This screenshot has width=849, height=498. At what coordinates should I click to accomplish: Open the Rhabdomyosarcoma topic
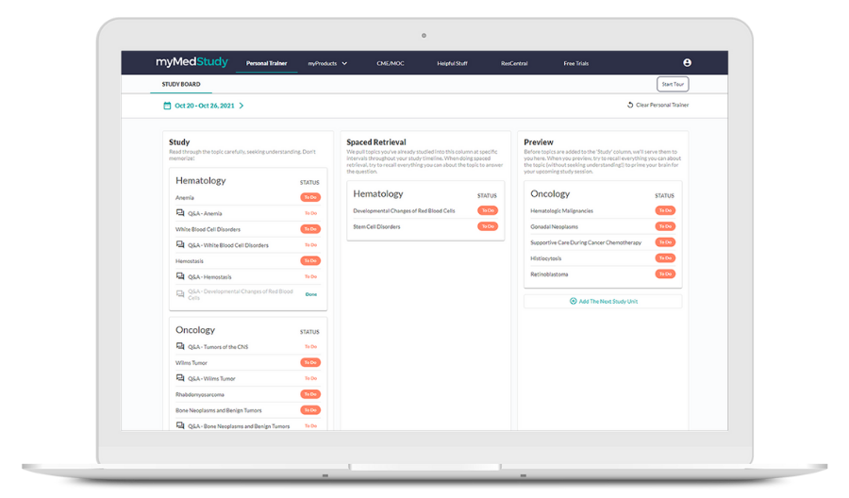click(x=200, y=394)
